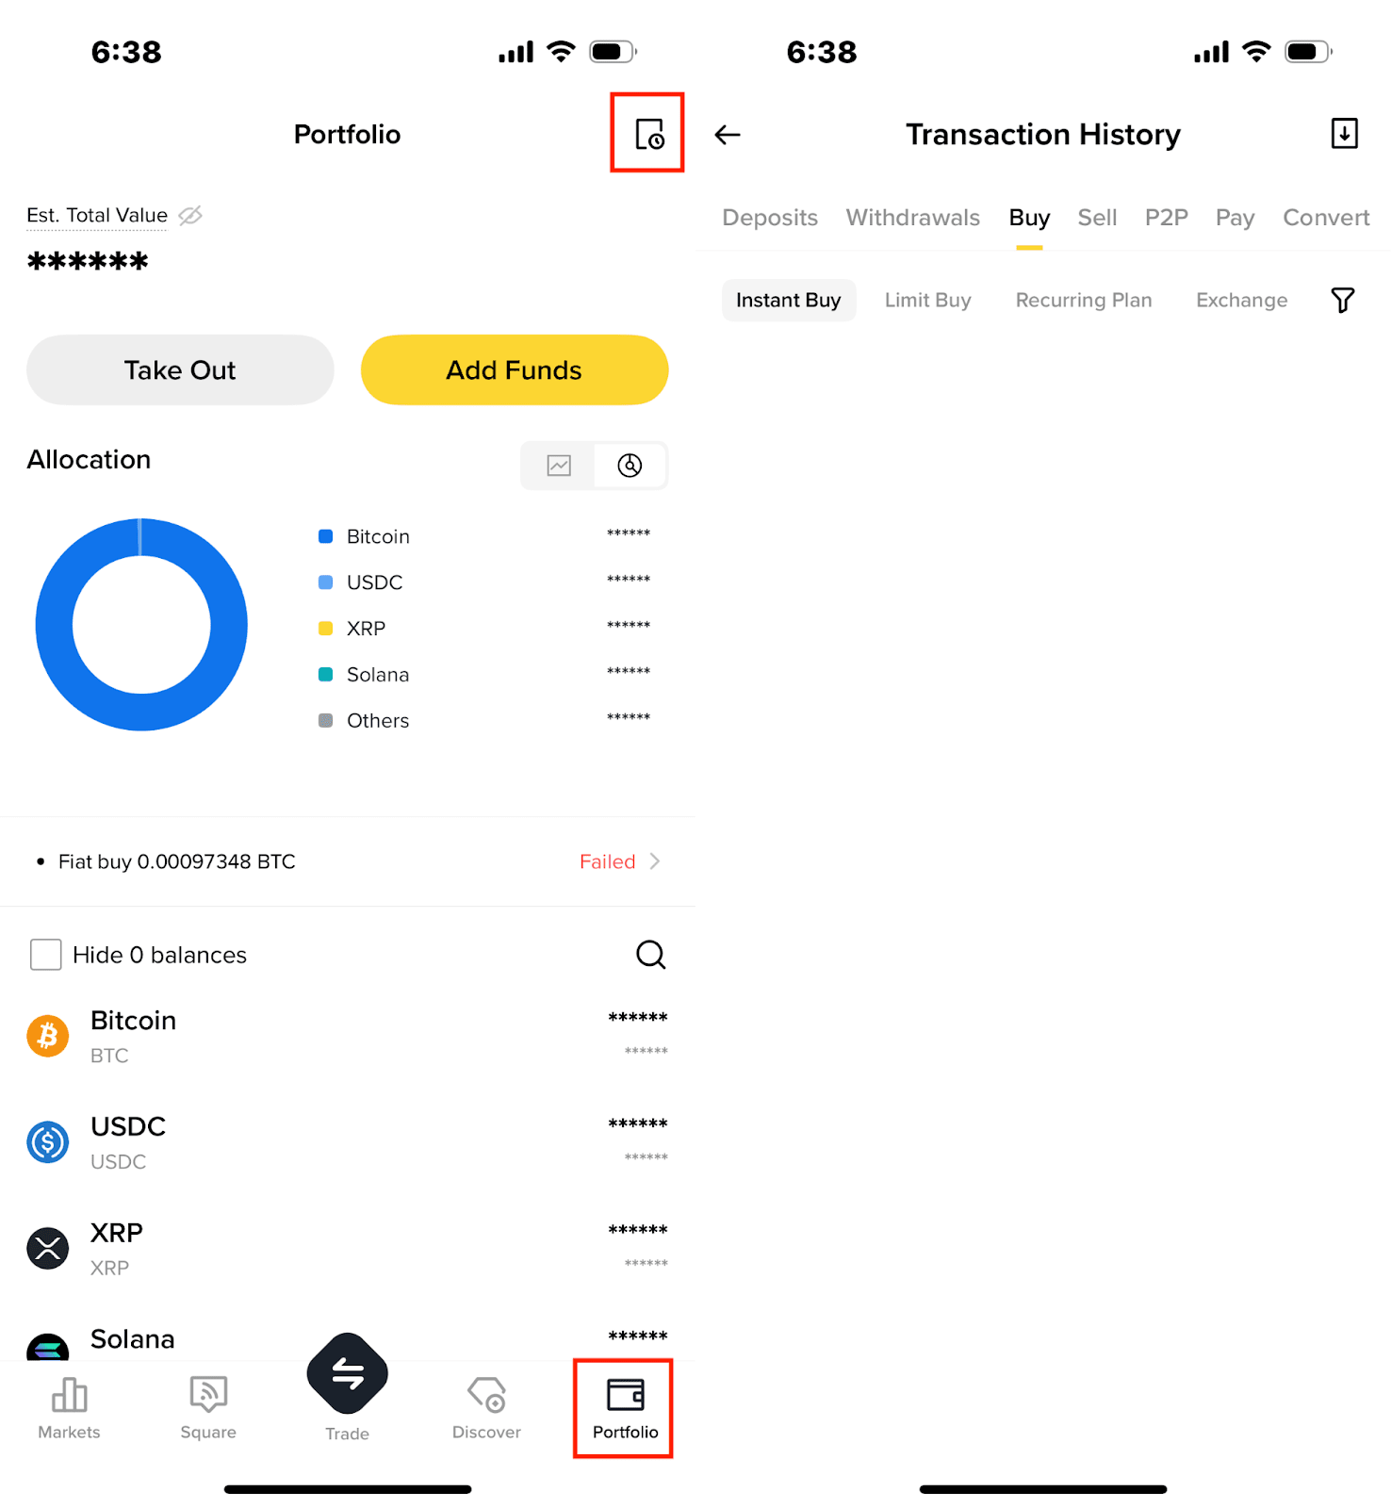Tap the Take Out button
The height and width of the screenshot is (1508, 1391).
coord(180,370)
